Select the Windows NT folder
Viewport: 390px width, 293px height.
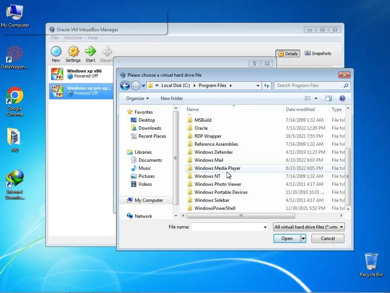(x=265, y=176)
